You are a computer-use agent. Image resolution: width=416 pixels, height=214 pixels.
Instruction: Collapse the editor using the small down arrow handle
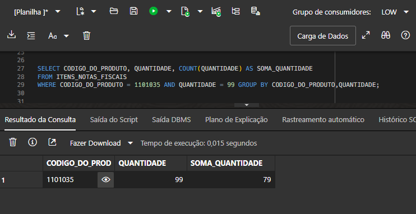[247, 105]
